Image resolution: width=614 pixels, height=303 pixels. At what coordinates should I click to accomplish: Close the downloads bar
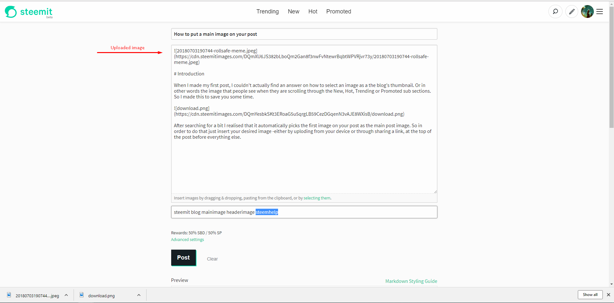pos(609,295)
